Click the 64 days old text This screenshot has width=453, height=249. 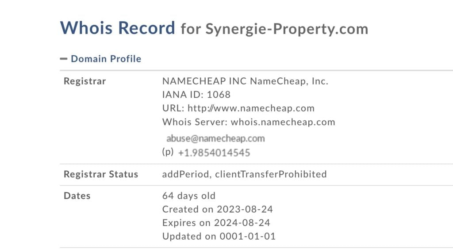tap(189, 195)
